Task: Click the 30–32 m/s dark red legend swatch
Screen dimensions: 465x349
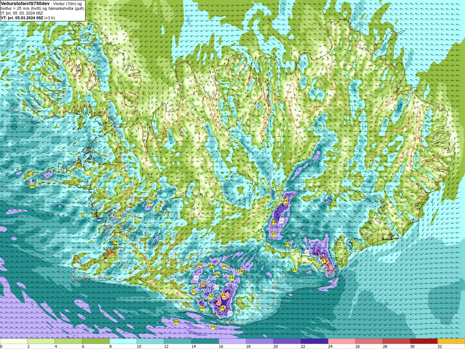Action: click(424, 341)
